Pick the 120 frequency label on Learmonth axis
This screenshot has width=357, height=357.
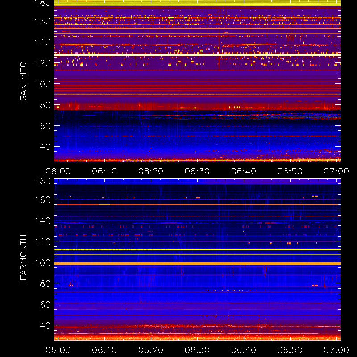coord(42,242)
